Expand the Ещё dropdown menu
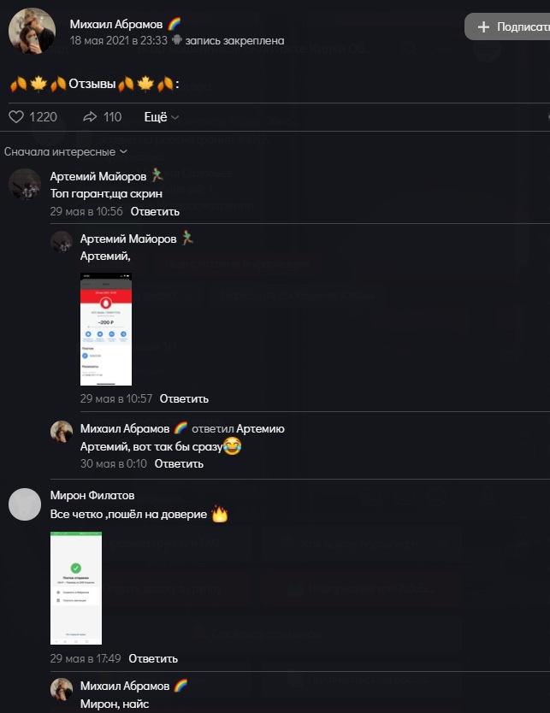Screen dimensions: 550x713 [x=162, y=117]
